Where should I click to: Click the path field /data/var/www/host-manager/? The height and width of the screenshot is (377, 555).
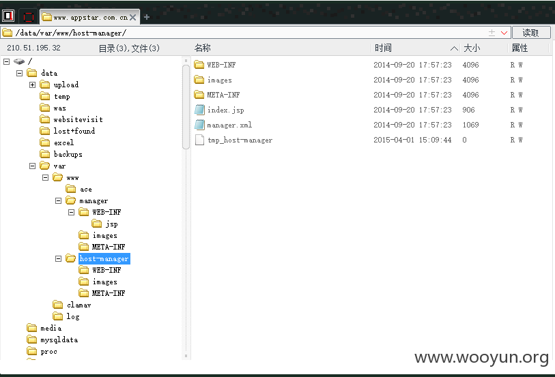(255, 33)
